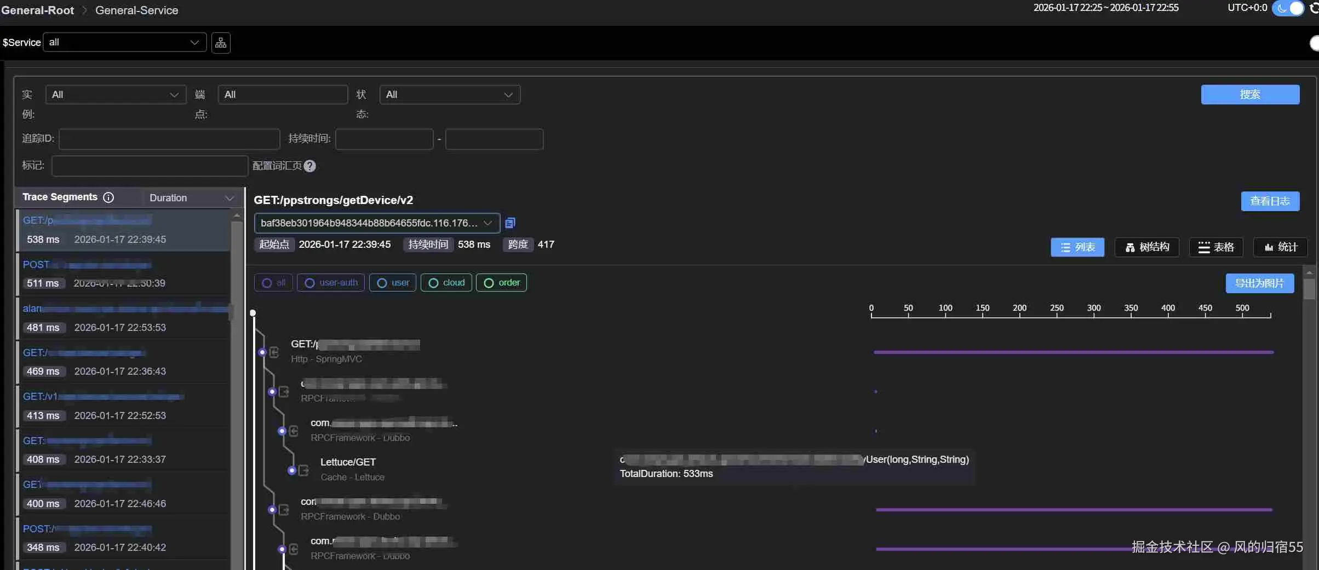Click the Http - SpringMVC root span label

click(326, 359)
